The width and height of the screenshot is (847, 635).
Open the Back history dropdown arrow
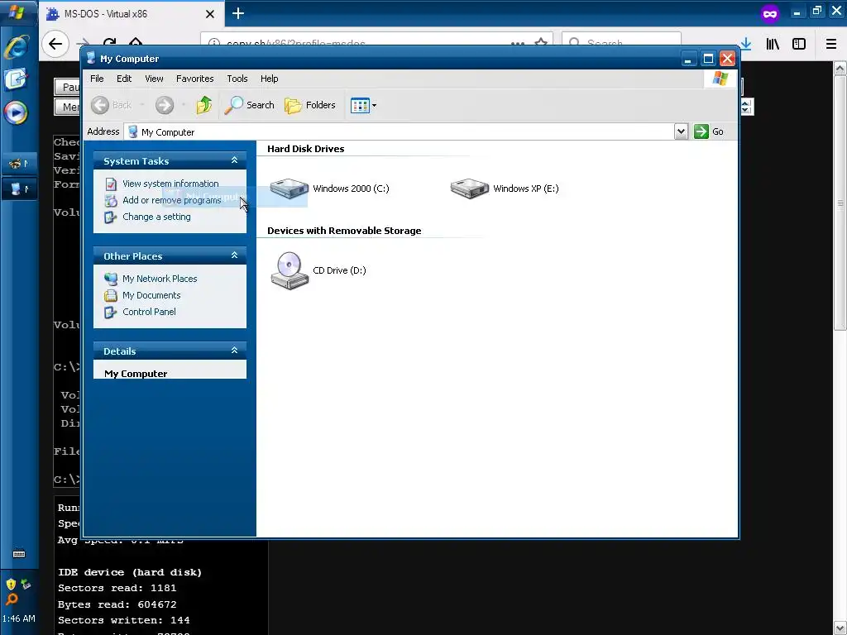142,105
